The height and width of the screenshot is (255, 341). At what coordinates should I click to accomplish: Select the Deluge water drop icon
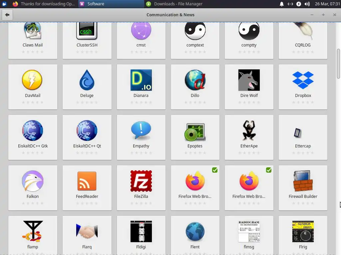(x=87, y=80)
